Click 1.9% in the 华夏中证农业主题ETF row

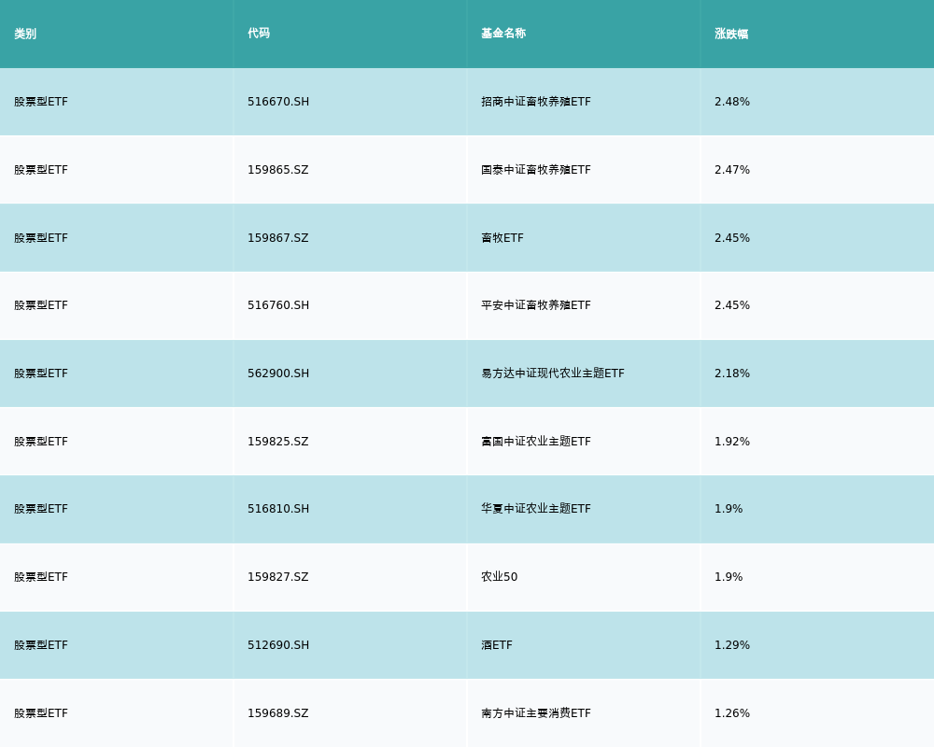(729, 509)
